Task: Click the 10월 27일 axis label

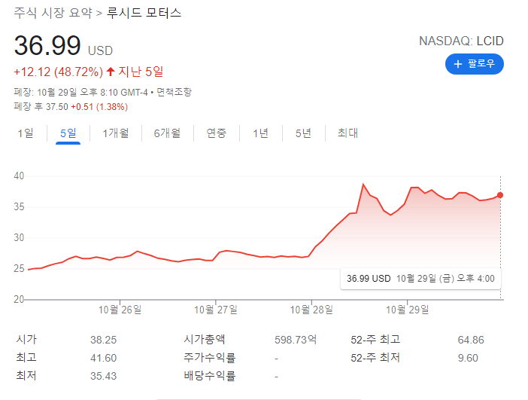Action: (216, 310)
